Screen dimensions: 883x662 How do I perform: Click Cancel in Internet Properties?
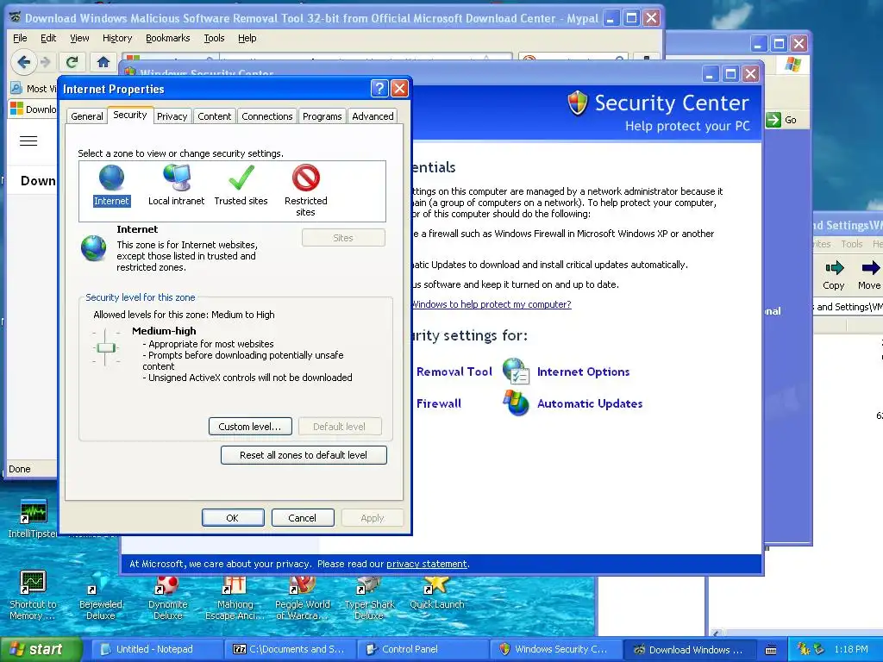(303, 517)
